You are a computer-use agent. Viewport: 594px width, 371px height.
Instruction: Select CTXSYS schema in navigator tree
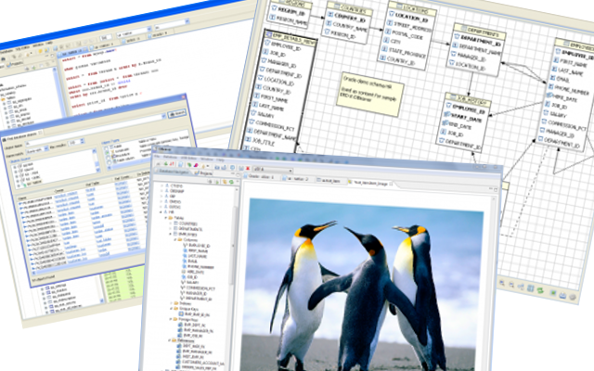pyautogui.click(x=176, y=185)
